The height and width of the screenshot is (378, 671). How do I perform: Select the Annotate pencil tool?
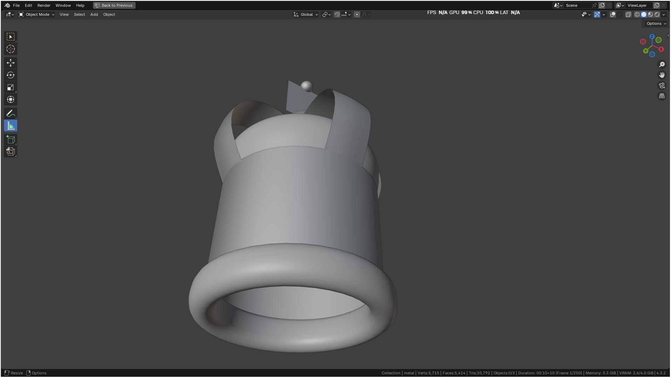tap(11, 113)
